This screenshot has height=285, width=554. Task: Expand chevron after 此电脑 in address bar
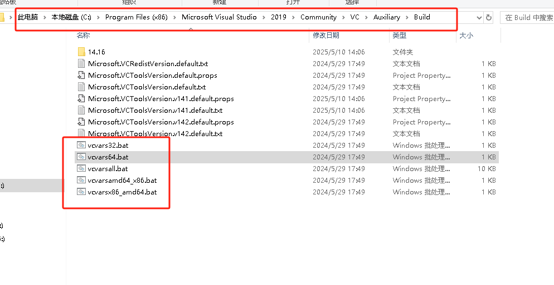point(45,17)
